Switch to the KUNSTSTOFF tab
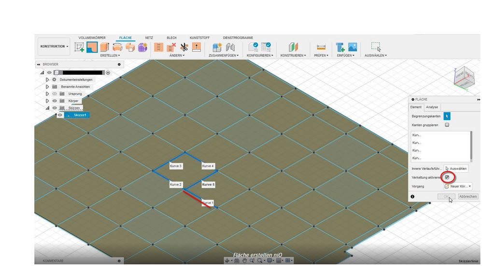Screen dimensions: 482x266 (x=199, y=38)
